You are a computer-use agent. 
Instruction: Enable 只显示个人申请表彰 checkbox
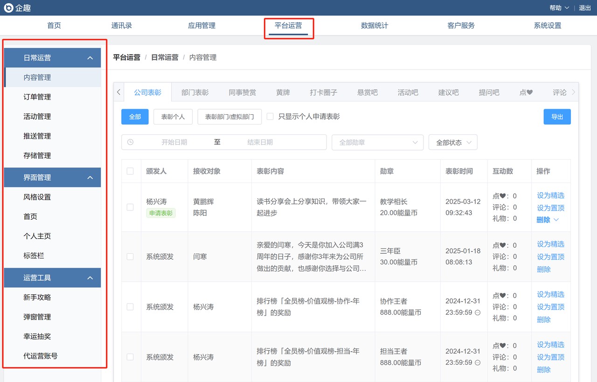pos(270,117)
